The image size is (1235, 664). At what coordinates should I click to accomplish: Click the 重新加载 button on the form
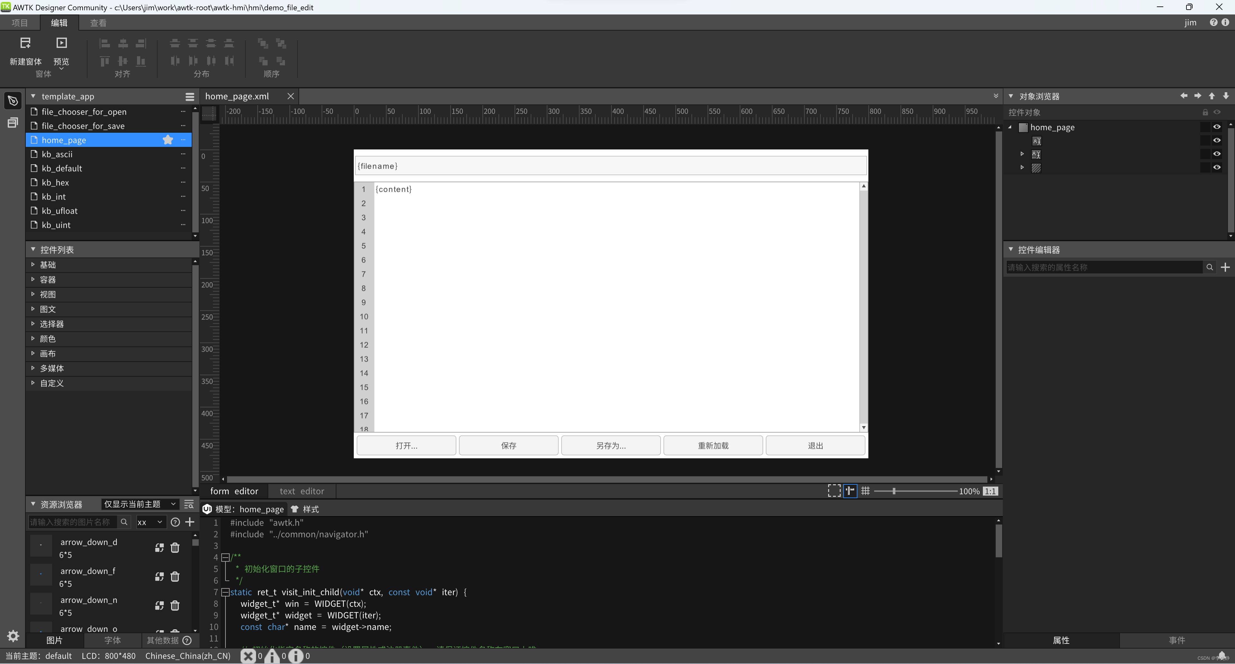[713, 445]
